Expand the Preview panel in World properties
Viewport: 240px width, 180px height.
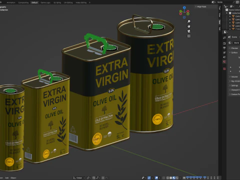[233, 48]
